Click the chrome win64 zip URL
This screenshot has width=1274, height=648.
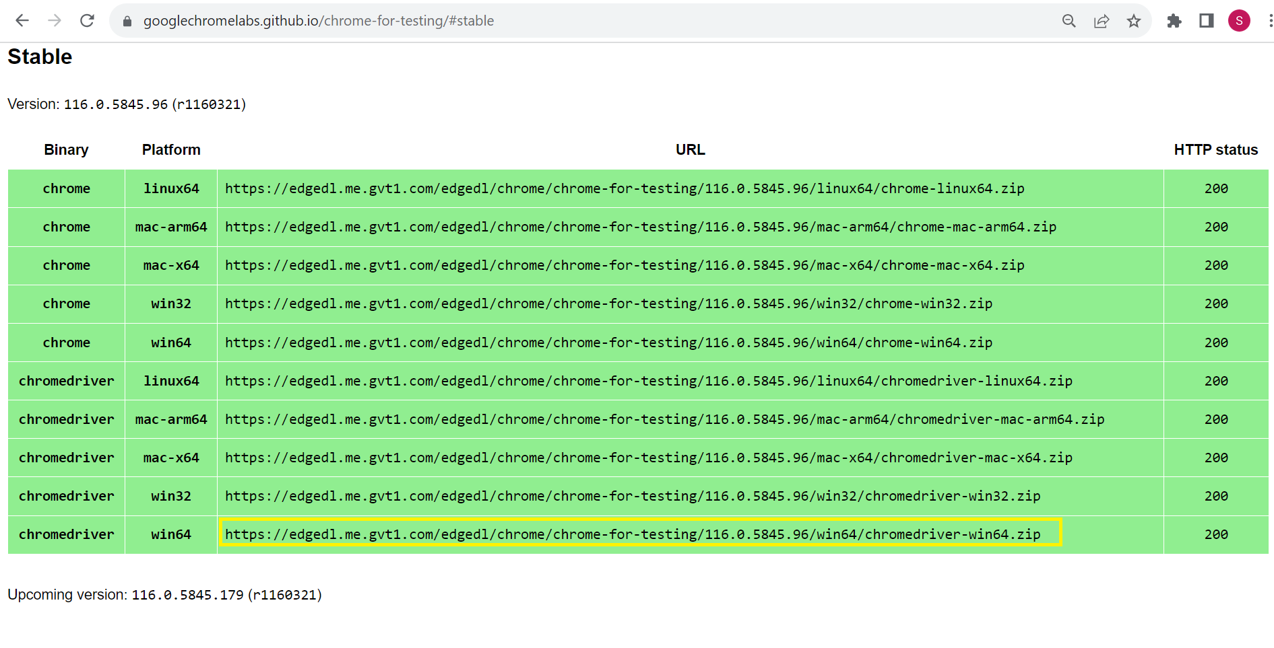(x=608, y=343)
